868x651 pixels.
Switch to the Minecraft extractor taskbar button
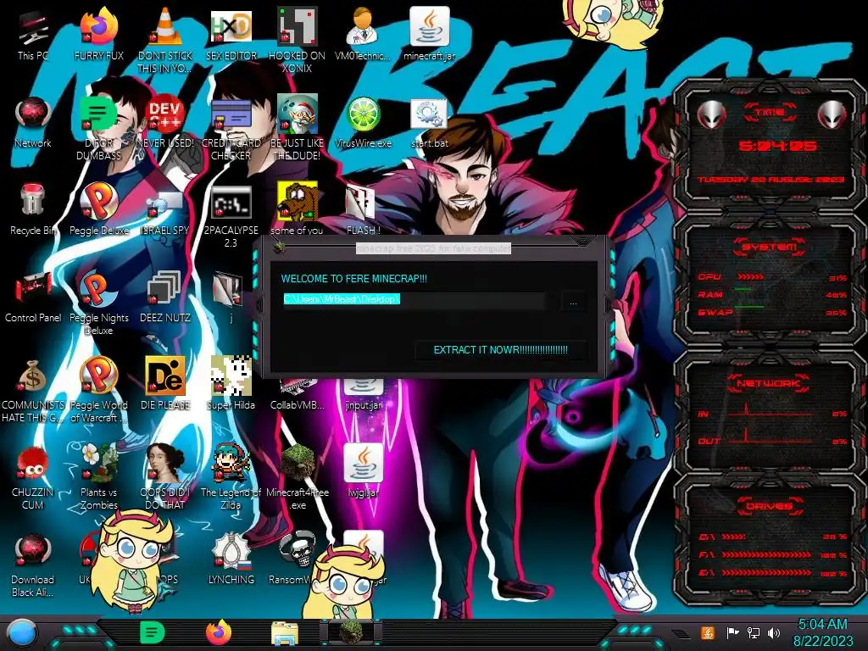[x=350, y=632]
